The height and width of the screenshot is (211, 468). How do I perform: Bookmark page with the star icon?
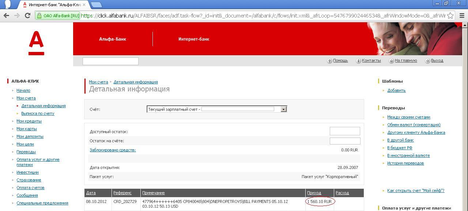point(450,15)
